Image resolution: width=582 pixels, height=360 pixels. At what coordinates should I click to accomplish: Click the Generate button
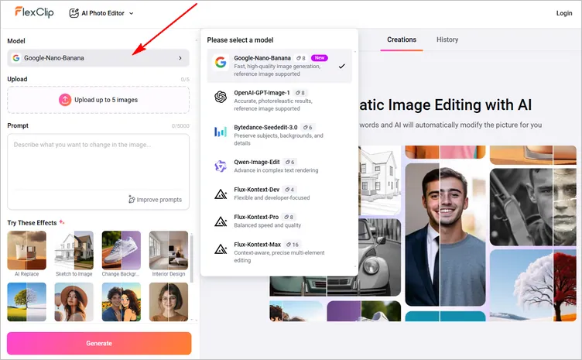tap(99, 343)
